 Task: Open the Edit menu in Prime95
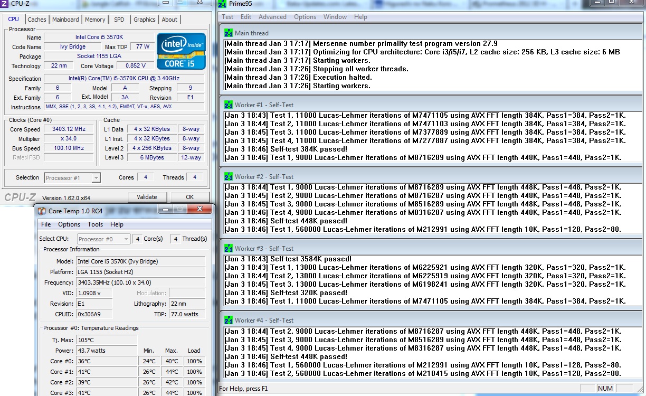[x=246, y=17]
